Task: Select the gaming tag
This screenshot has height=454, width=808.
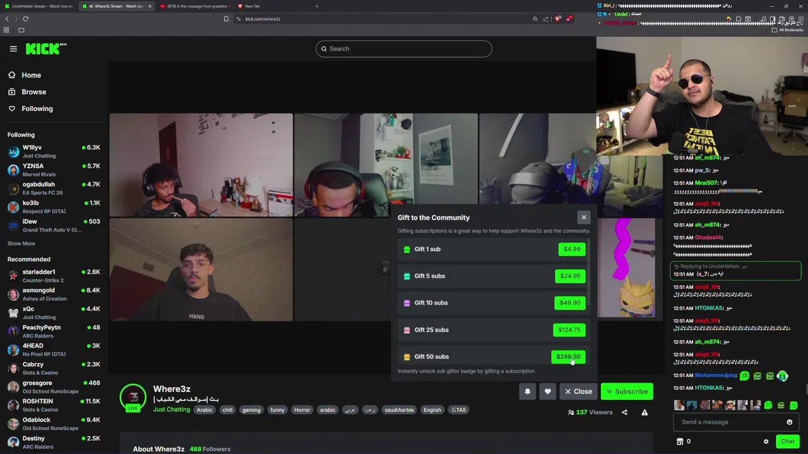Action: tap(251, 410)
